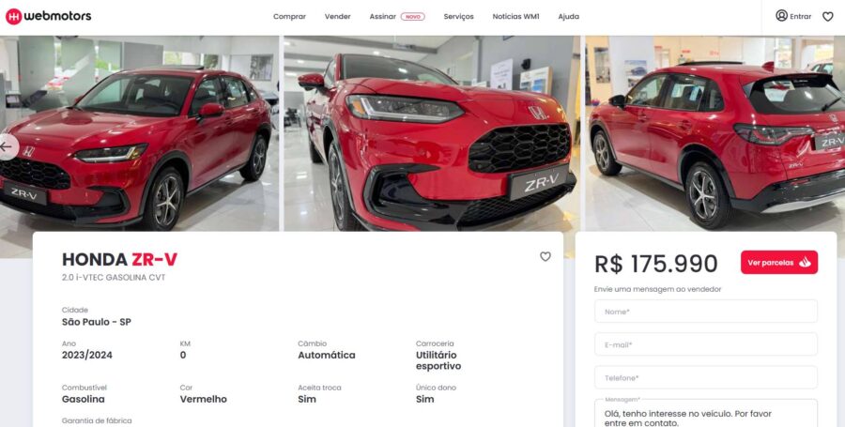This screenshot has height=427, width=845.
Task: Open the user account Entrar icon
Action: coord(781,16)
